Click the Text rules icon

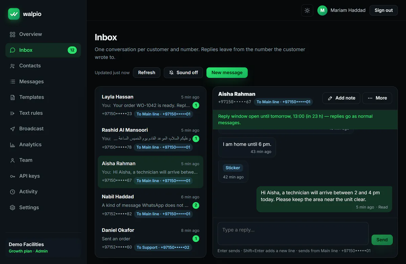pyautogui.click(x=13, y=113)
